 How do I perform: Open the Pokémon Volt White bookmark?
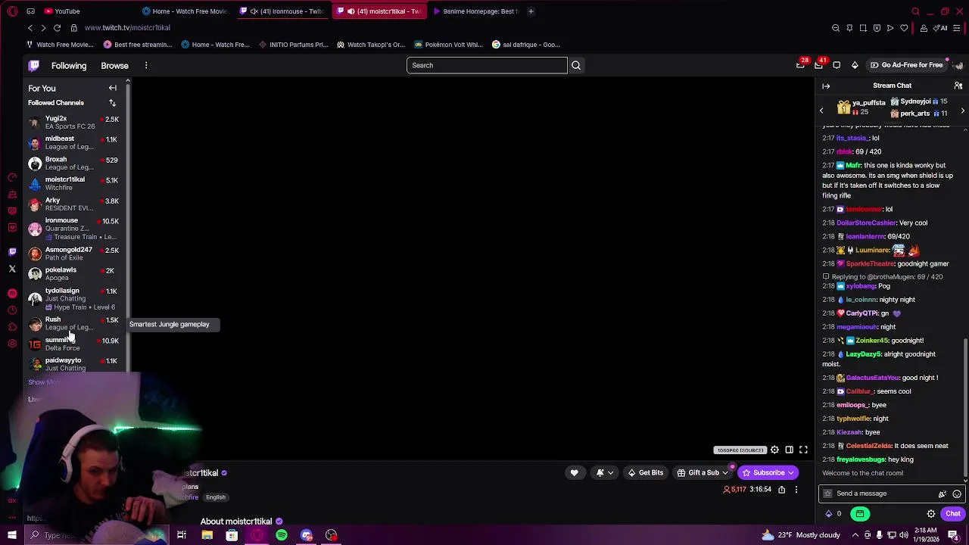pos(448,45)
